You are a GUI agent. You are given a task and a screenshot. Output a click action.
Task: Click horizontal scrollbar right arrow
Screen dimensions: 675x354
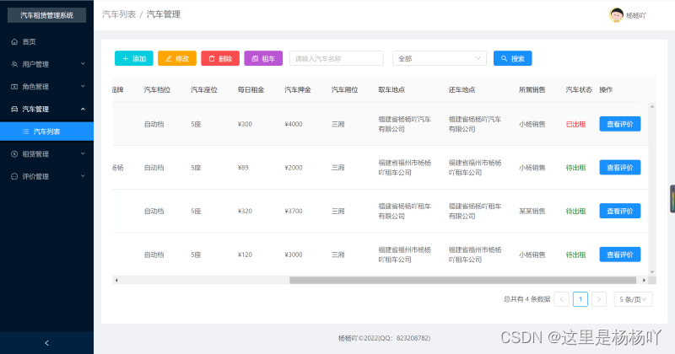pyautogui.click(x=644, y=280)
